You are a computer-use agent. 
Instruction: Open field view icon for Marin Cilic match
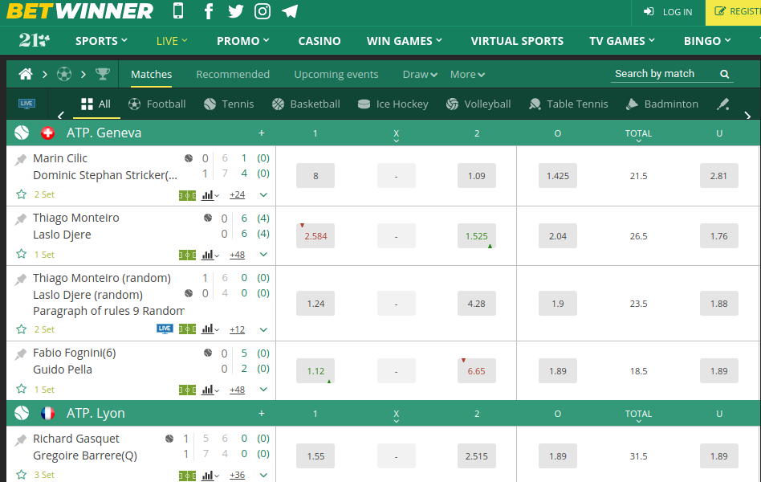tap(187, 195)
